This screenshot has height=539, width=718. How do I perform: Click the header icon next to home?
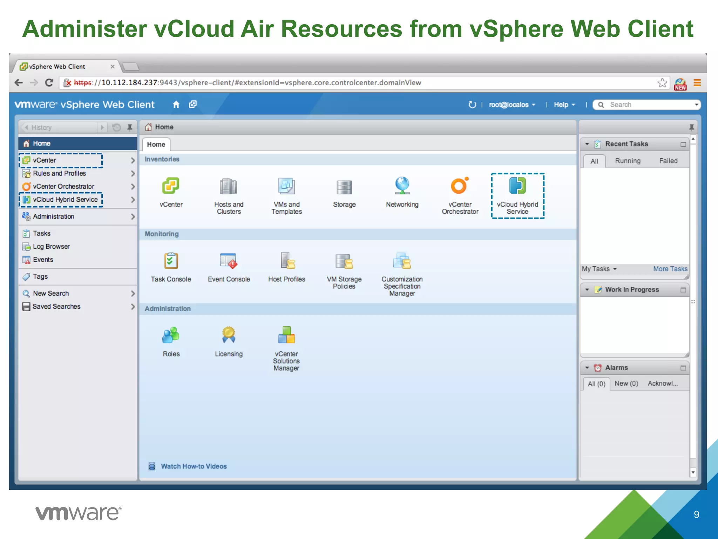192,105
